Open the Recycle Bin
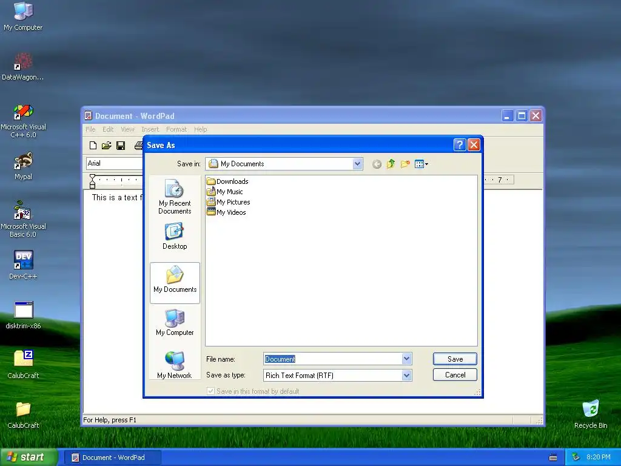The width and height of the screenshot is (621, 466). (x=591, y=414)
